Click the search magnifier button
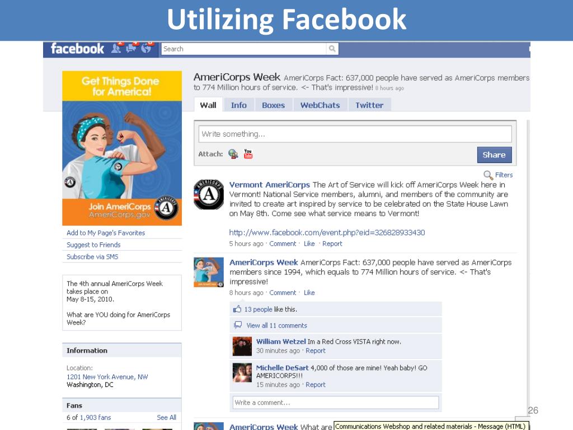Image resolution: width=573 pixels, height=430 pixels. [332, 49]
